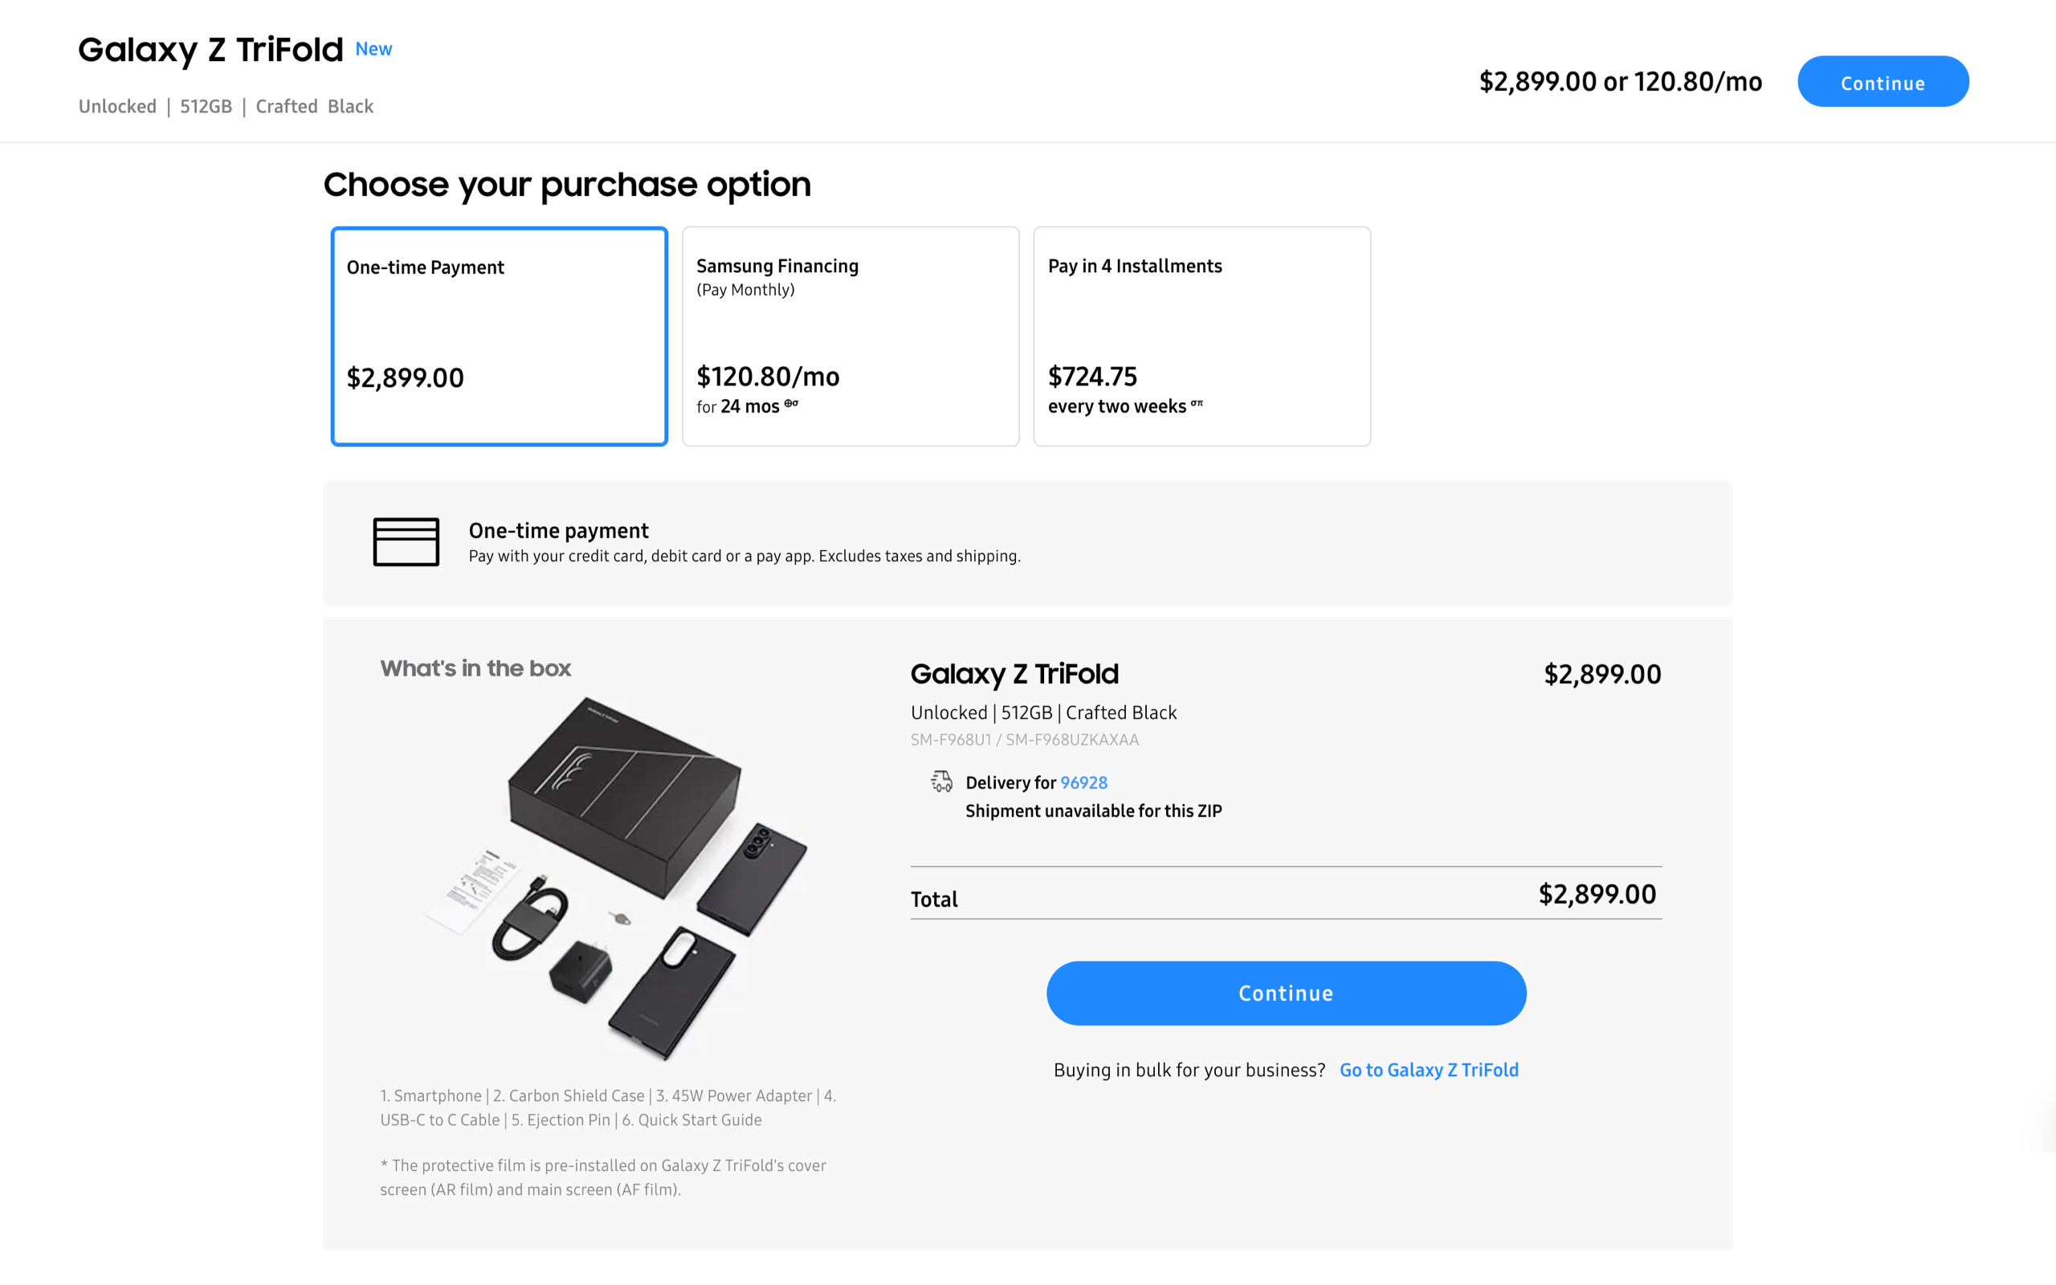Viewport: 2056px width, 1285px height.
Task: Click the Unlocked 512GB Crafted Black subtitle
Action: coord(225,105)
